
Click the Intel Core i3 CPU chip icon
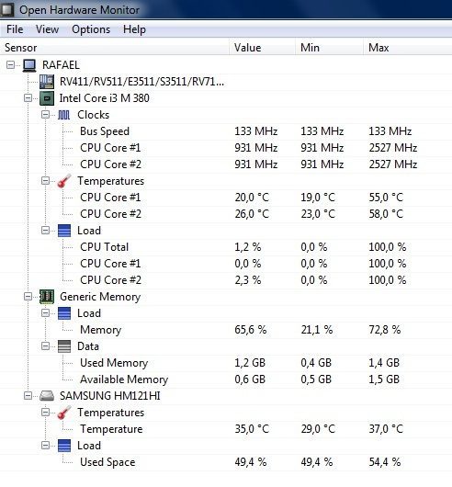pyautogui.click(x=47, y=98)
